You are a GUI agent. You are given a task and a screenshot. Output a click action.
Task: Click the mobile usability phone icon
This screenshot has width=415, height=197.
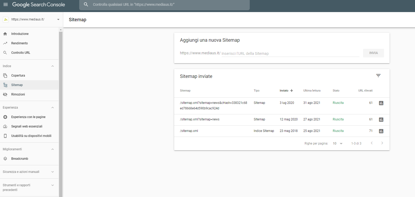click(5, 136)
